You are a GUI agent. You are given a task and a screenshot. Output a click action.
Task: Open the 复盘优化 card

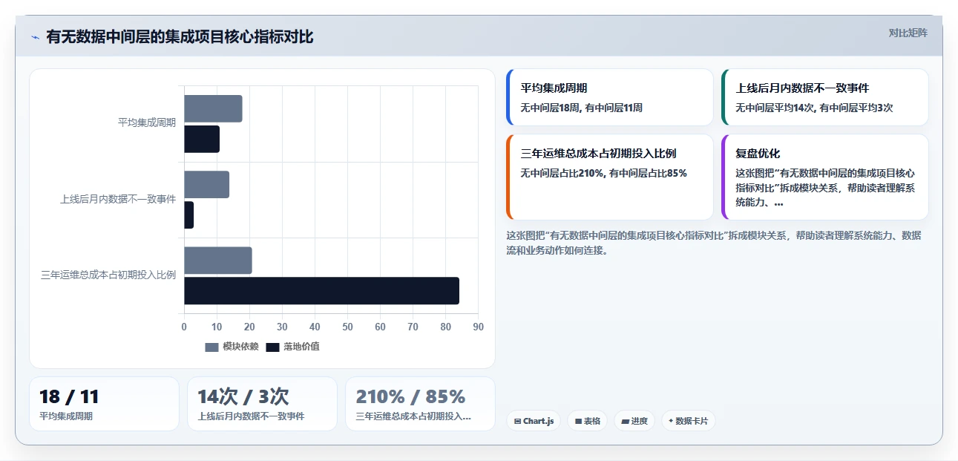(x=824, y=177)
